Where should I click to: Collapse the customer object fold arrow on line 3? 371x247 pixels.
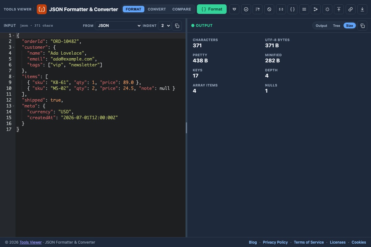click(x=14, y=47)
